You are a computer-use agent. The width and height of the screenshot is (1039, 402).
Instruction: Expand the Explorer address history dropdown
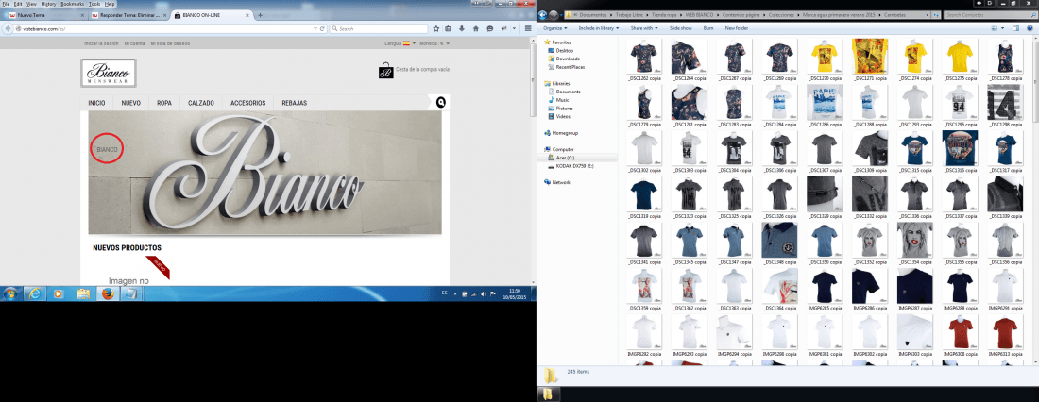925,14
